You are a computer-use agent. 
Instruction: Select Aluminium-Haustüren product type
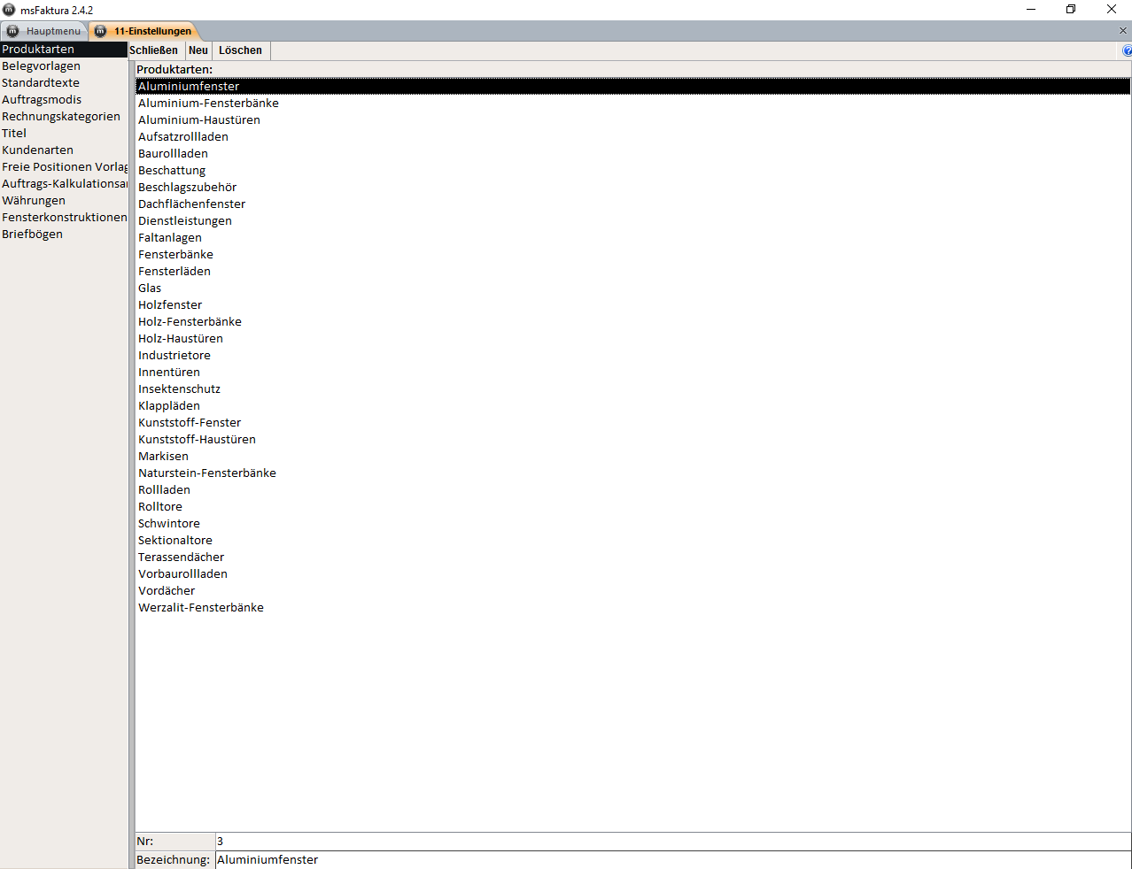click(633, 120)
